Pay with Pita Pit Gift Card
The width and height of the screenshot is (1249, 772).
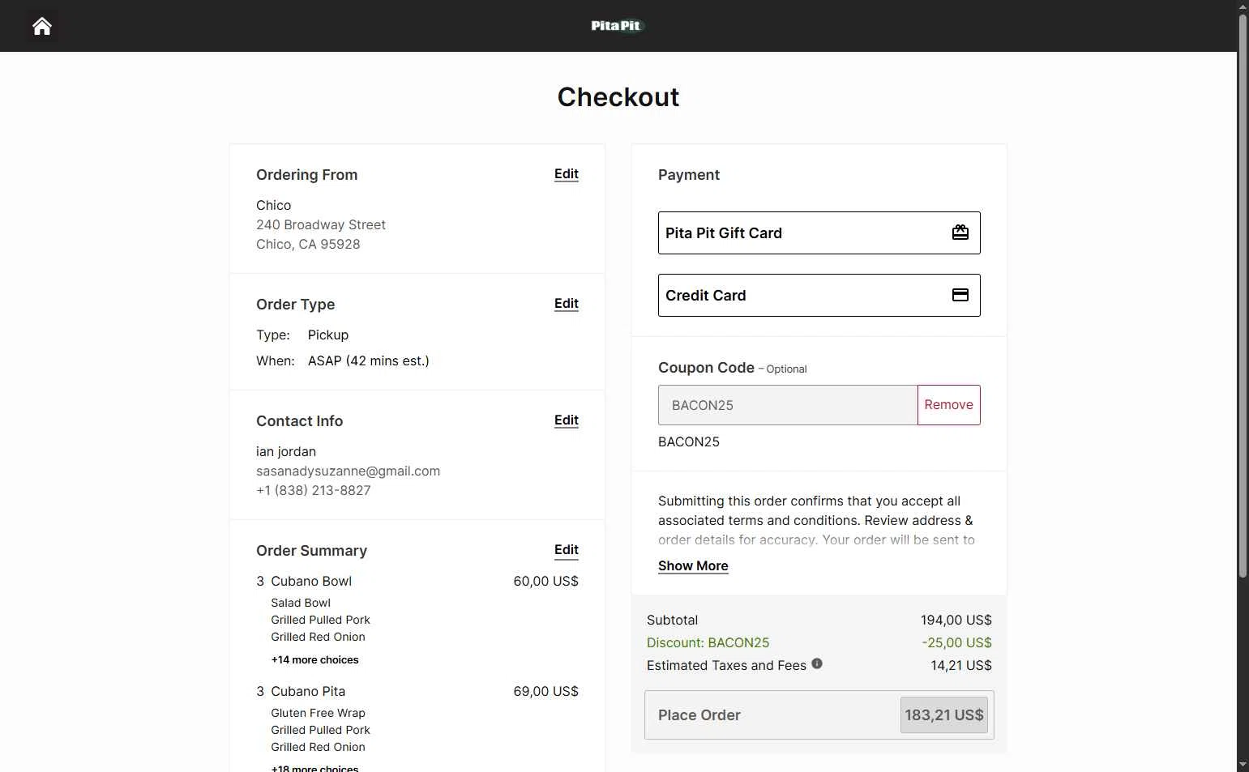pos(819,232)
